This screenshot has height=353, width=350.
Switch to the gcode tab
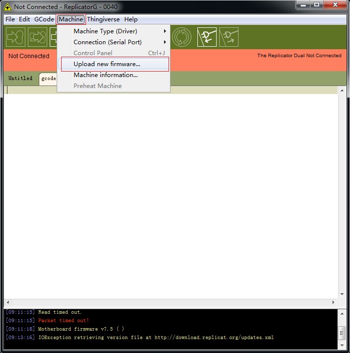[48, 79]
